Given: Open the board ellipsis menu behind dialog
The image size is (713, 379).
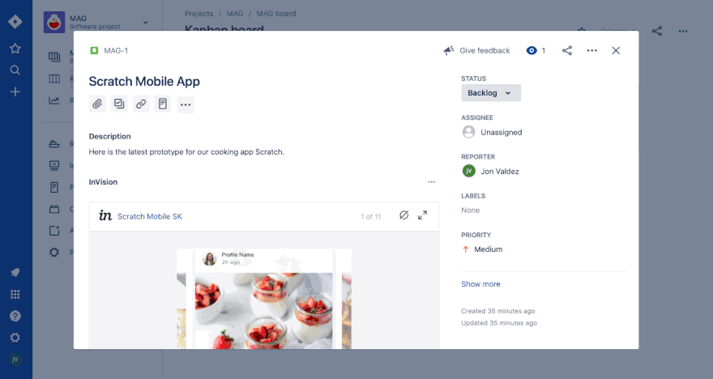Looking at the screenshot, I should 683,31.
